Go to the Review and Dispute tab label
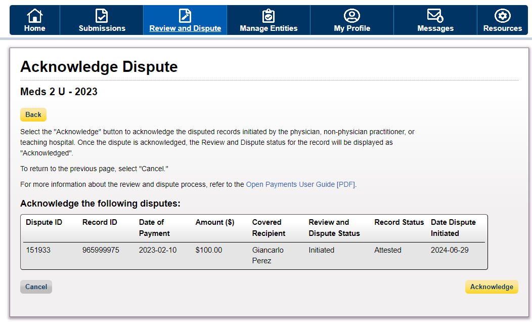 pyautogui.click(x=185, y=28)
